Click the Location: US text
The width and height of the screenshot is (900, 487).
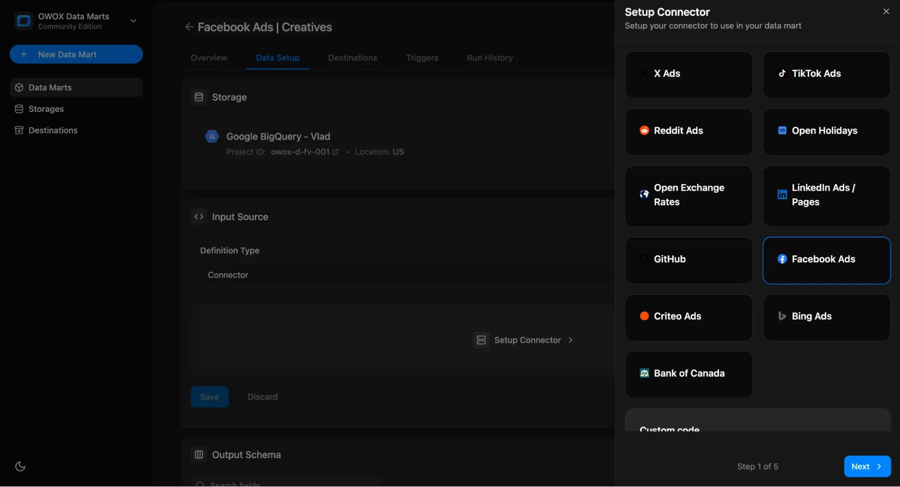coord(379,152)
